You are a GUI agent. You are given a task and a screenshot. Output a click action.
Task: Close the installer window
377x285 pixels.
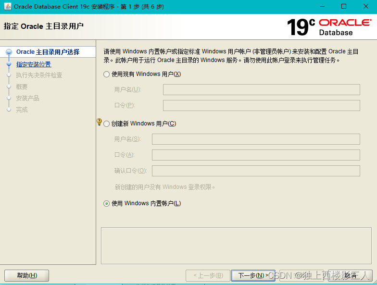[x=365, y=7]
